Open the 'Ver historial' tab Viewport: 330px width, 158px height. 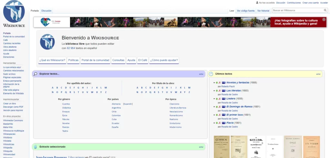pyautogui.click(x=263, y=11)
